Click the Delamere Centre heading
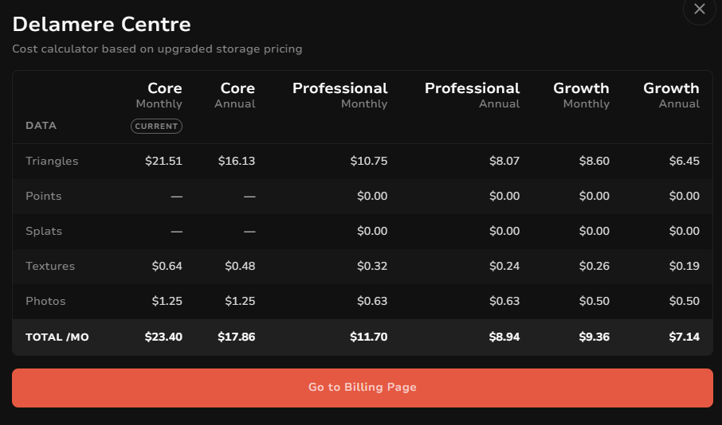This screenshot has width=722, height=425. 101,25
